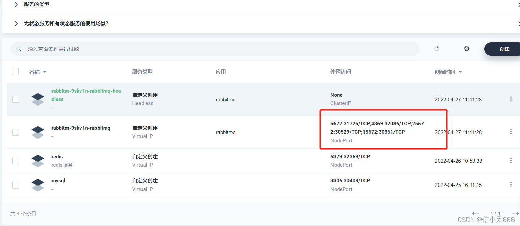Click the service layer icon for rabbitm-9skv1n-rabbitmq
Screen dimensions: 520x226
pyautogui.click(x=38, y=132)
